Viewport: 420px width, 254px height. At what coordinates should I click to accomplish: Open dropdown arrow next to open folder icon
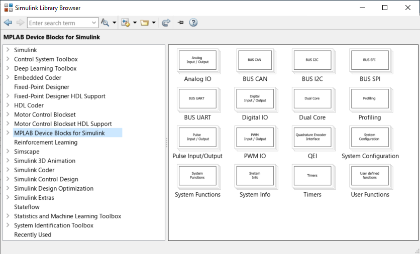[x=154, y=23]
